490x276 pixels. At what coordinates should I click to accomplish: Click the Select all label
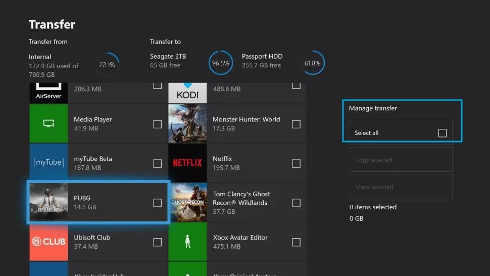[366, 133]
